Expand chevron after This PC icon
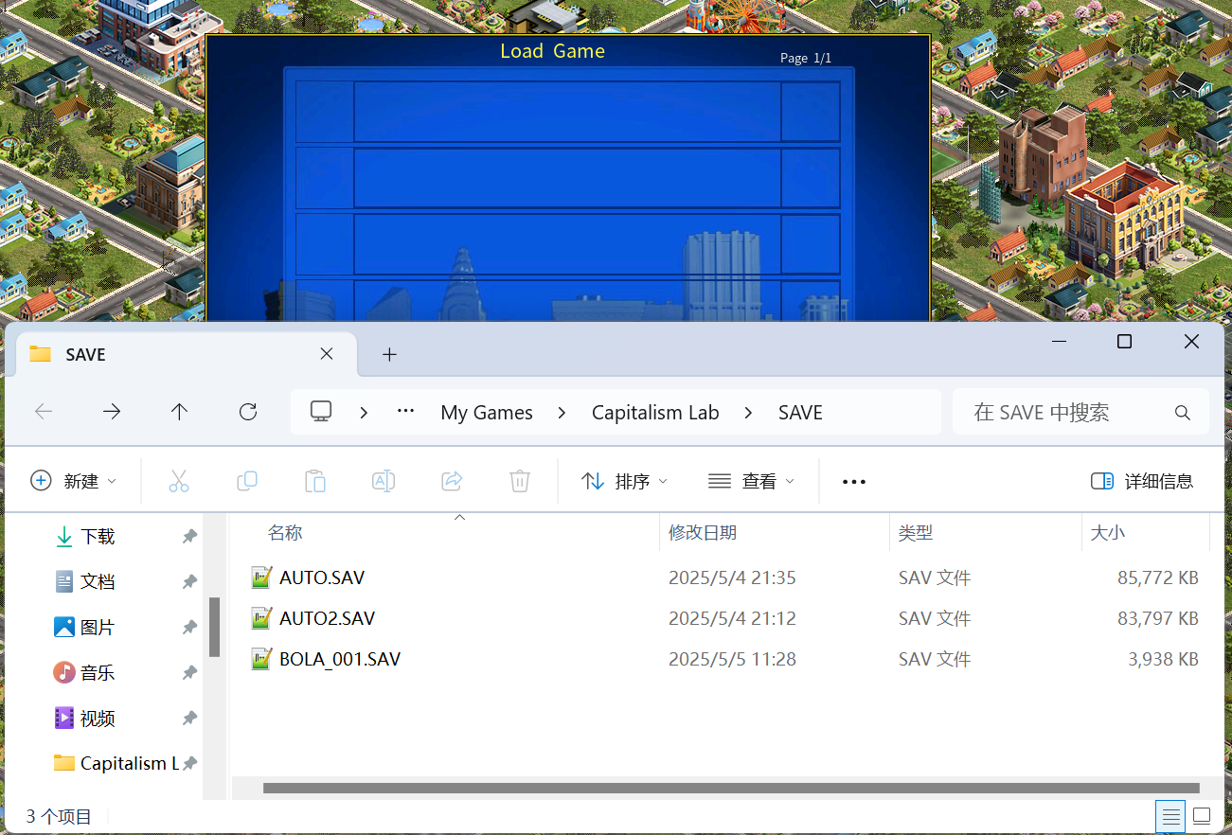This screenshot has height=835, width=1232. coord(364,413)
